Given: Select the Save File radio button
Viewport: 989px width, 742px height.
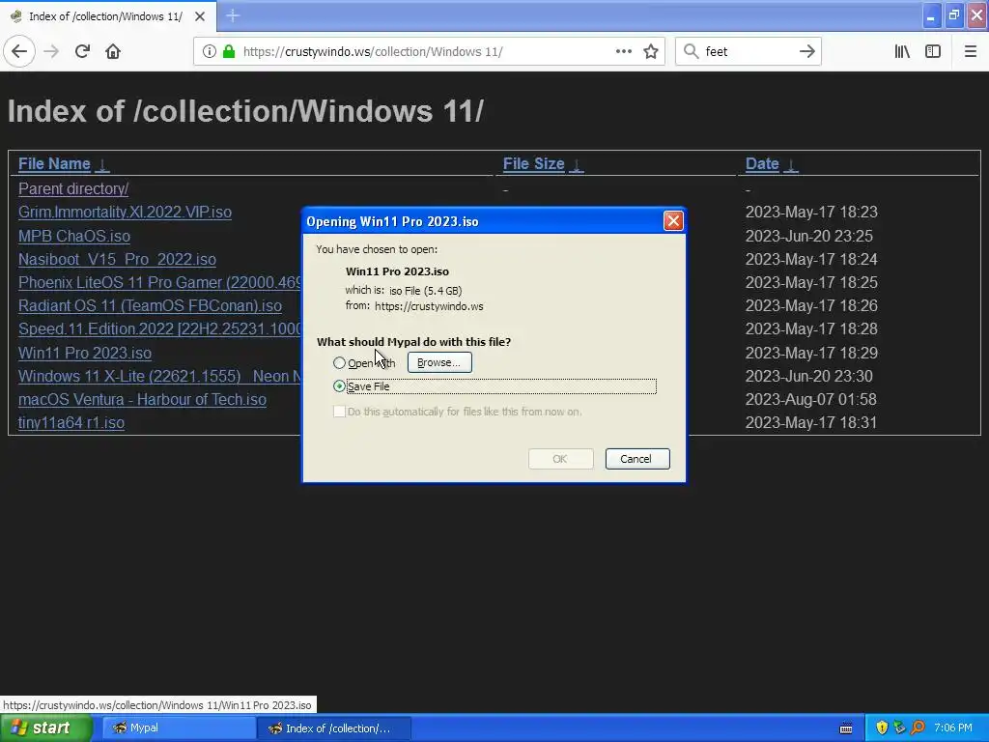Looking at the screenshot, I should click(x=339, y=386).
